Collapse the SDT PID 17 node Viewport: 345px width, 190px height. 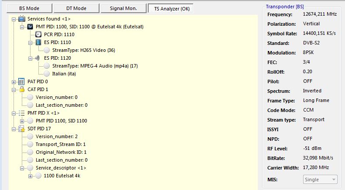tap(14, 129)
